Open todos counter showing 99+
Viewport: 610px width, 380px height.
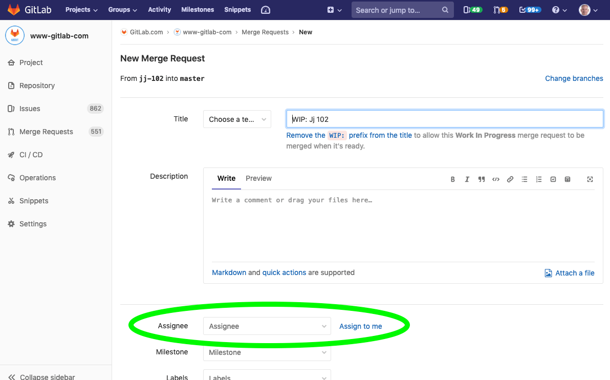[530, 10]
